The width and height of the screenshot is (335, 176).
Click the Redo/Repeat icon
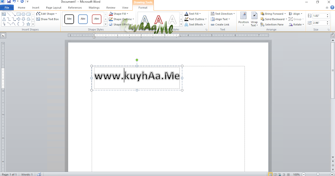tap(22, 2)
